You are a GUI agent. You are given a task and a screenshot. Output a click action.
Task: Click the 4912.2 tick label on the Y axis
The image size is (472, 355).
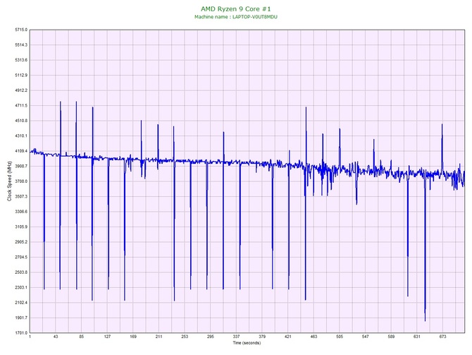coord(17,90)
